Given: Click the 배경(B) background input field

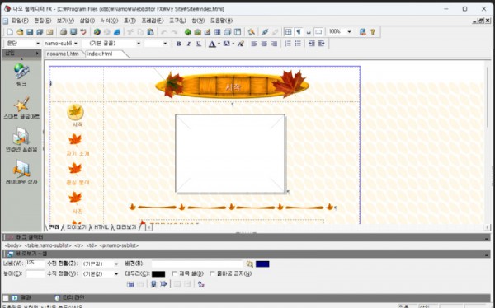Looking at the screenshot, I should pos(196,264).
